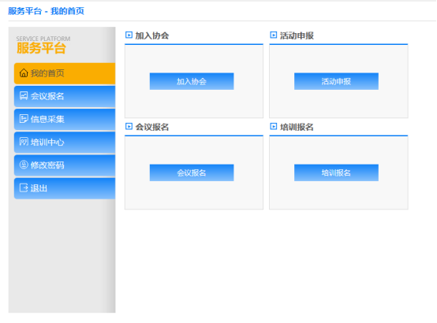Select 信息采集 in the sidebar menu
This screenshot has width=437, height=323.
pyautogui.click(x=65, y=119)
